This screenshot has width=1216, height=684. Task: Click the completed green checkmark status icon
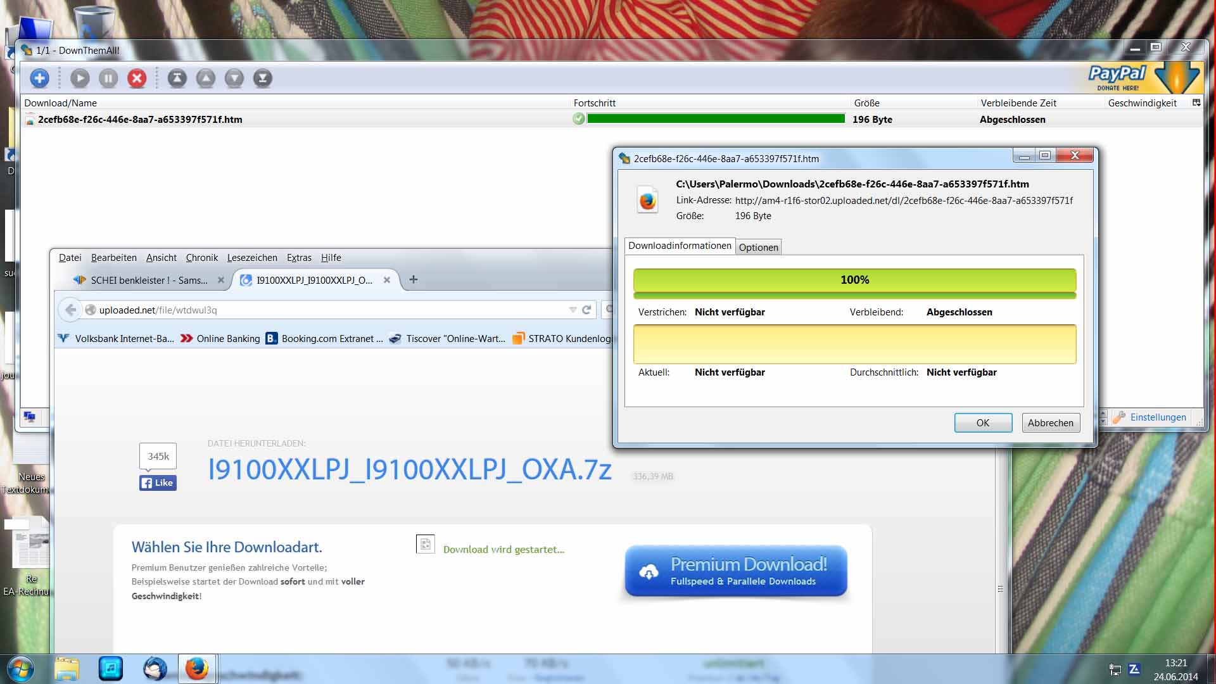coord(578,118)
